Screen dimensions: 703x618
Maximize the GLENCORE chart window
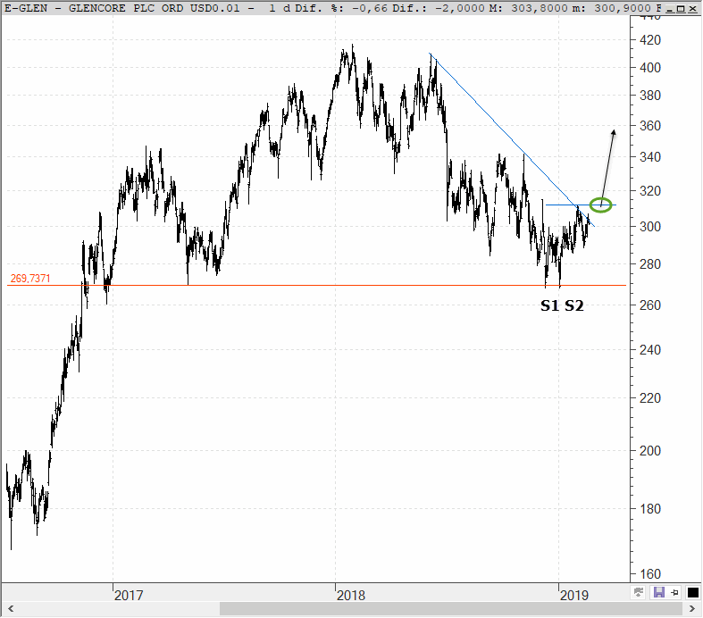click(681, 8)
